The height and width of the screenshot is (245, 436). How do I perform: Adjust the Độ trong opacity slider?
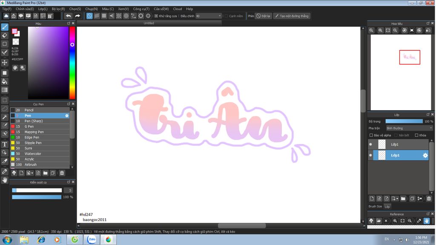[404, 121]
